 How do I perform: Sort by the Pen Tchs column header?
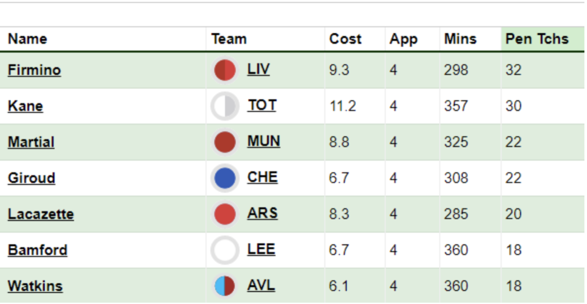537,39
